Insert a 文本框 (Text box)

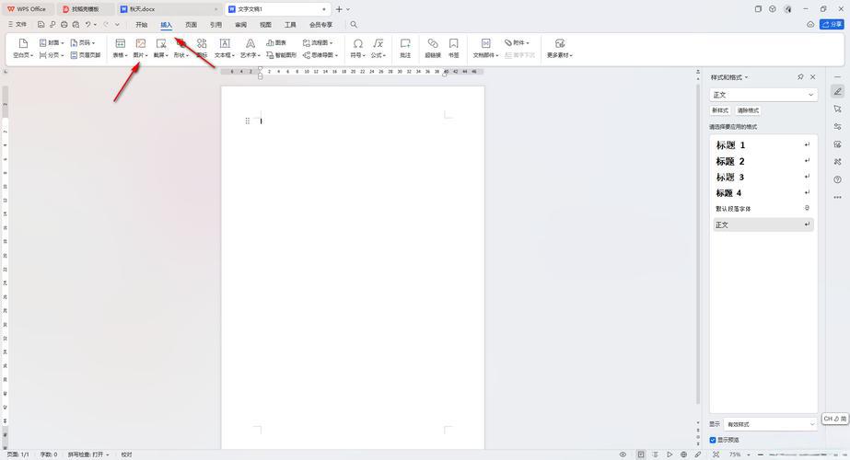point(225,44)
